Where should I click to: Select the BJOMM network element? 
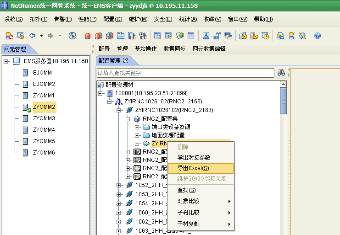tap(43, 73)
